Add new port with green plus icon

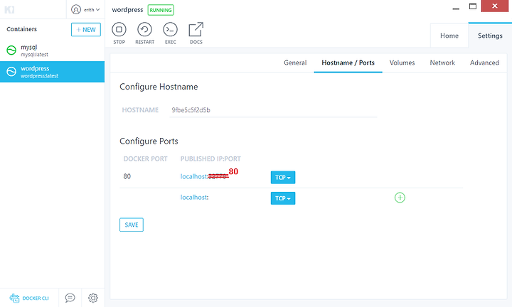[400, 198]
